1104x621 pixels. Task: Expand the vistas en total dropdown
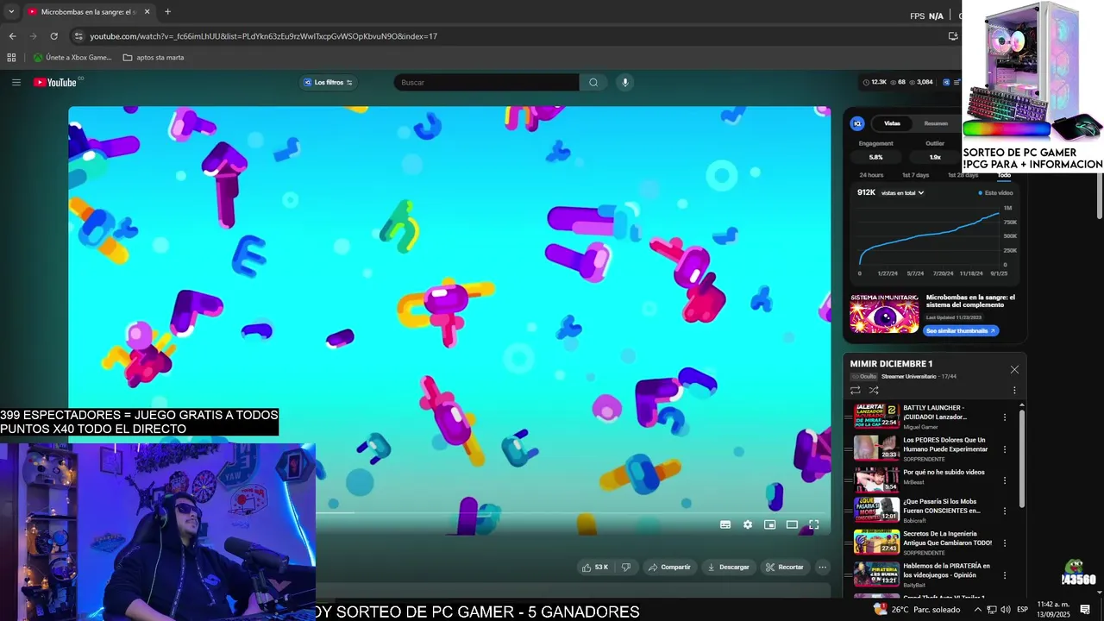coord(902,192)
